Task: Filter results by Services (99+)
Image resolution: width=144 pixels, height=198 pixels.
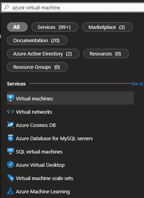Action: click(x=55, y=27)
